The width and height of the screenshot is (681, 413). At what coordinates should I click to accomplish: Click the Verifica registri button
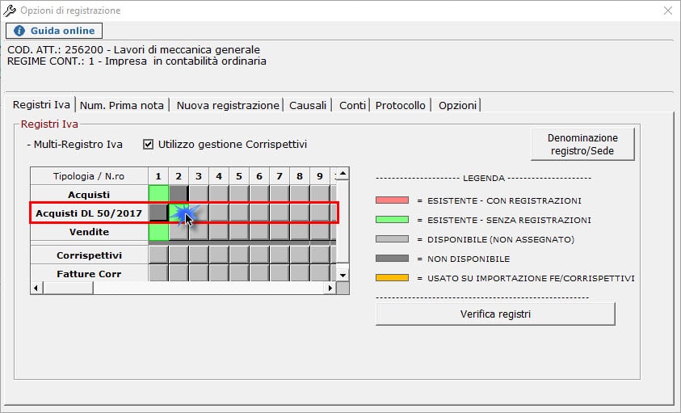coord(495,314)
